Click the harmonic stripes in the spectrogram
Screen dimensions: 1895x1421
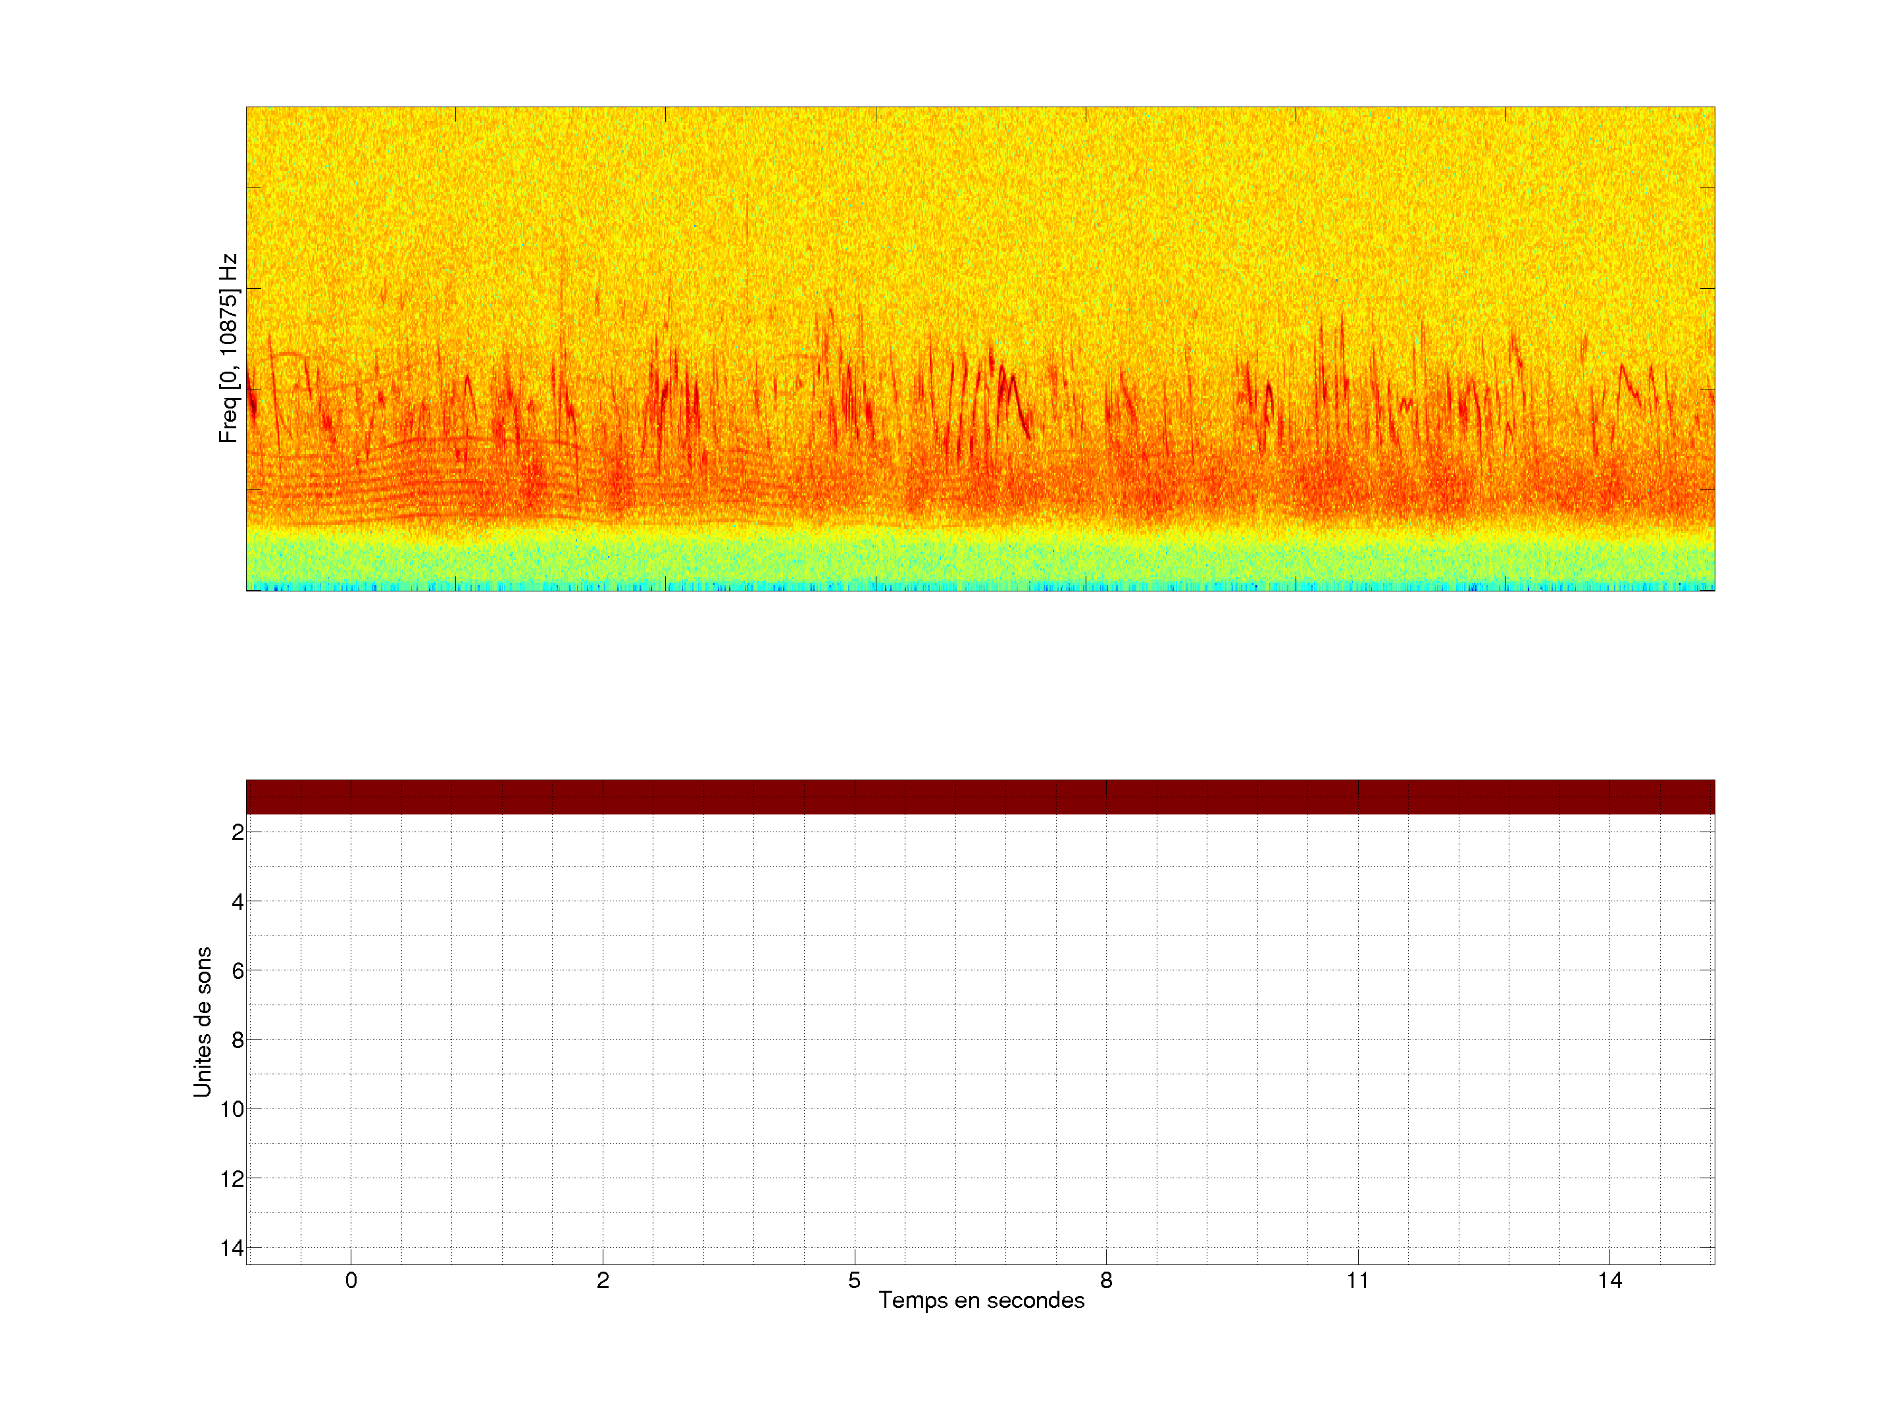coord(411,484)
